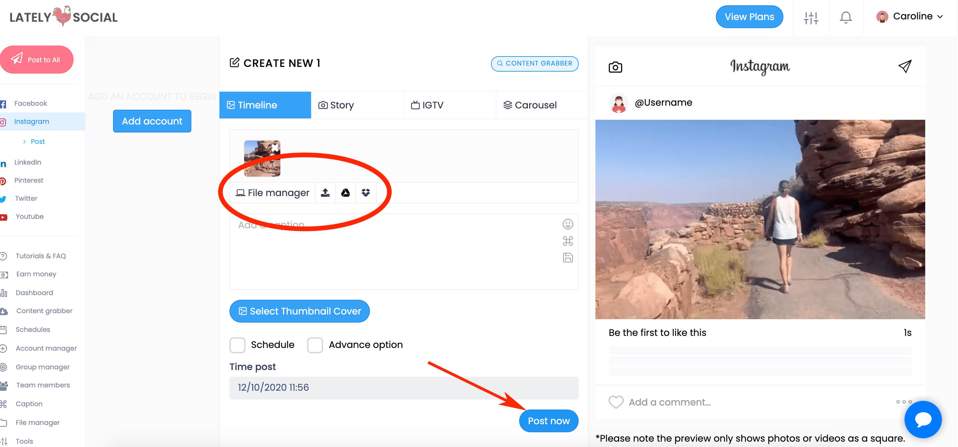958x447 pixels.
Task: Remove the attached image thumbnail
Action: coord(275,148)
